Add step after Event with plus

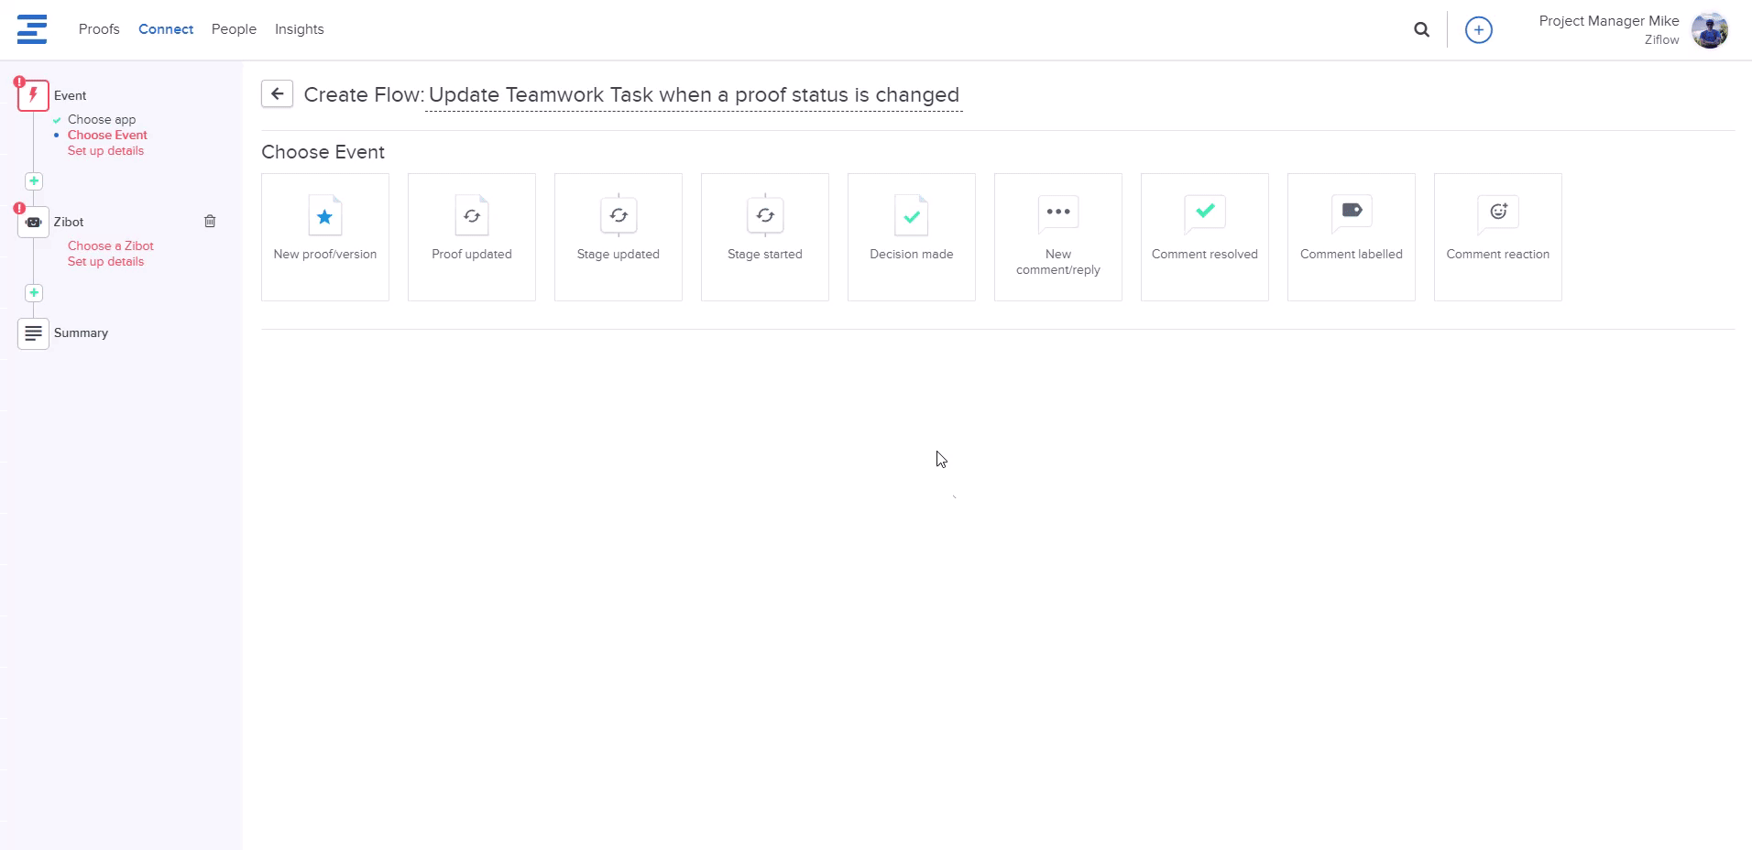(x=34, y=181)
